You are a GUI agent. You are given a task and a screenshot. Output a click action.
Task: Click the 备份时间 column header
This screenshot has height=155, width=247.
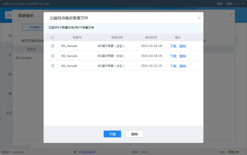point(151,37)
